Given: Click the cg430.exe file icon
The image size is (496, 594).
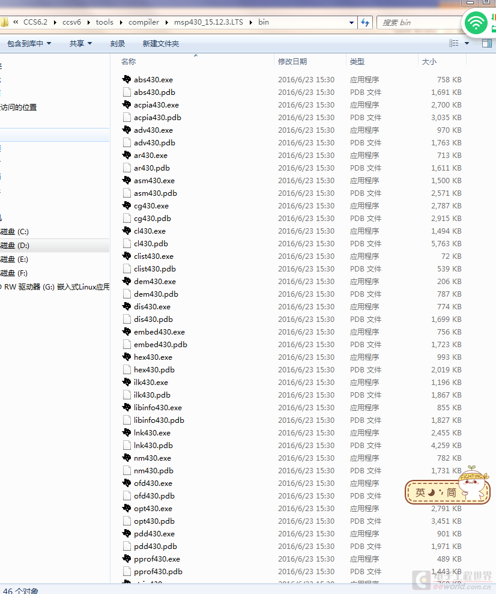Looking at the screenshot, I should pyautogui.click(x=127, y=205).
